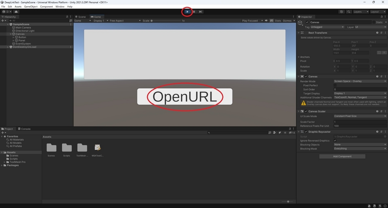This screenshot has width=388, height=208.
Task: Open the Unity Cloud services icon
Action: pyautogui.click(x=16, y=11)
